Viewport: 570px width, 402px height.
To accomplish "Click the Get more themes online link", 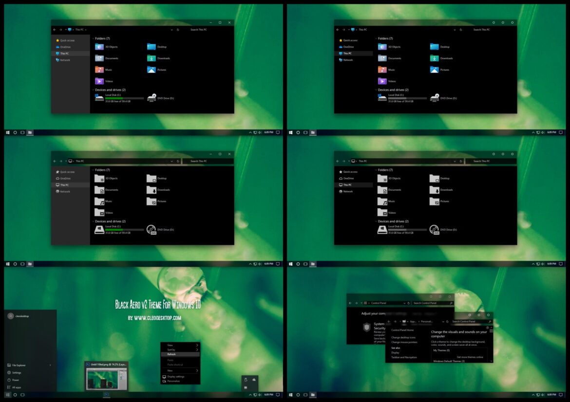I will 470,357.
